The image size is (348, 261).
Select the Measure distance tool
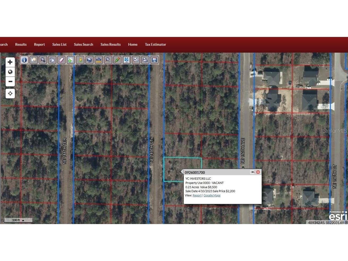pos(99,60)
